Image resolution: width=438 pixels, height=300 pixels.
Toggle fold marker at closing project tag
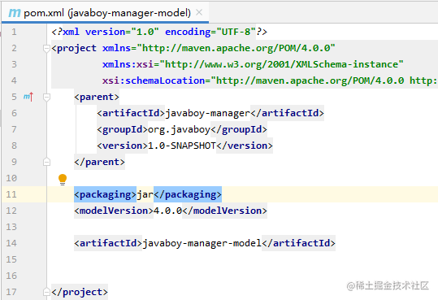(46, 292)
